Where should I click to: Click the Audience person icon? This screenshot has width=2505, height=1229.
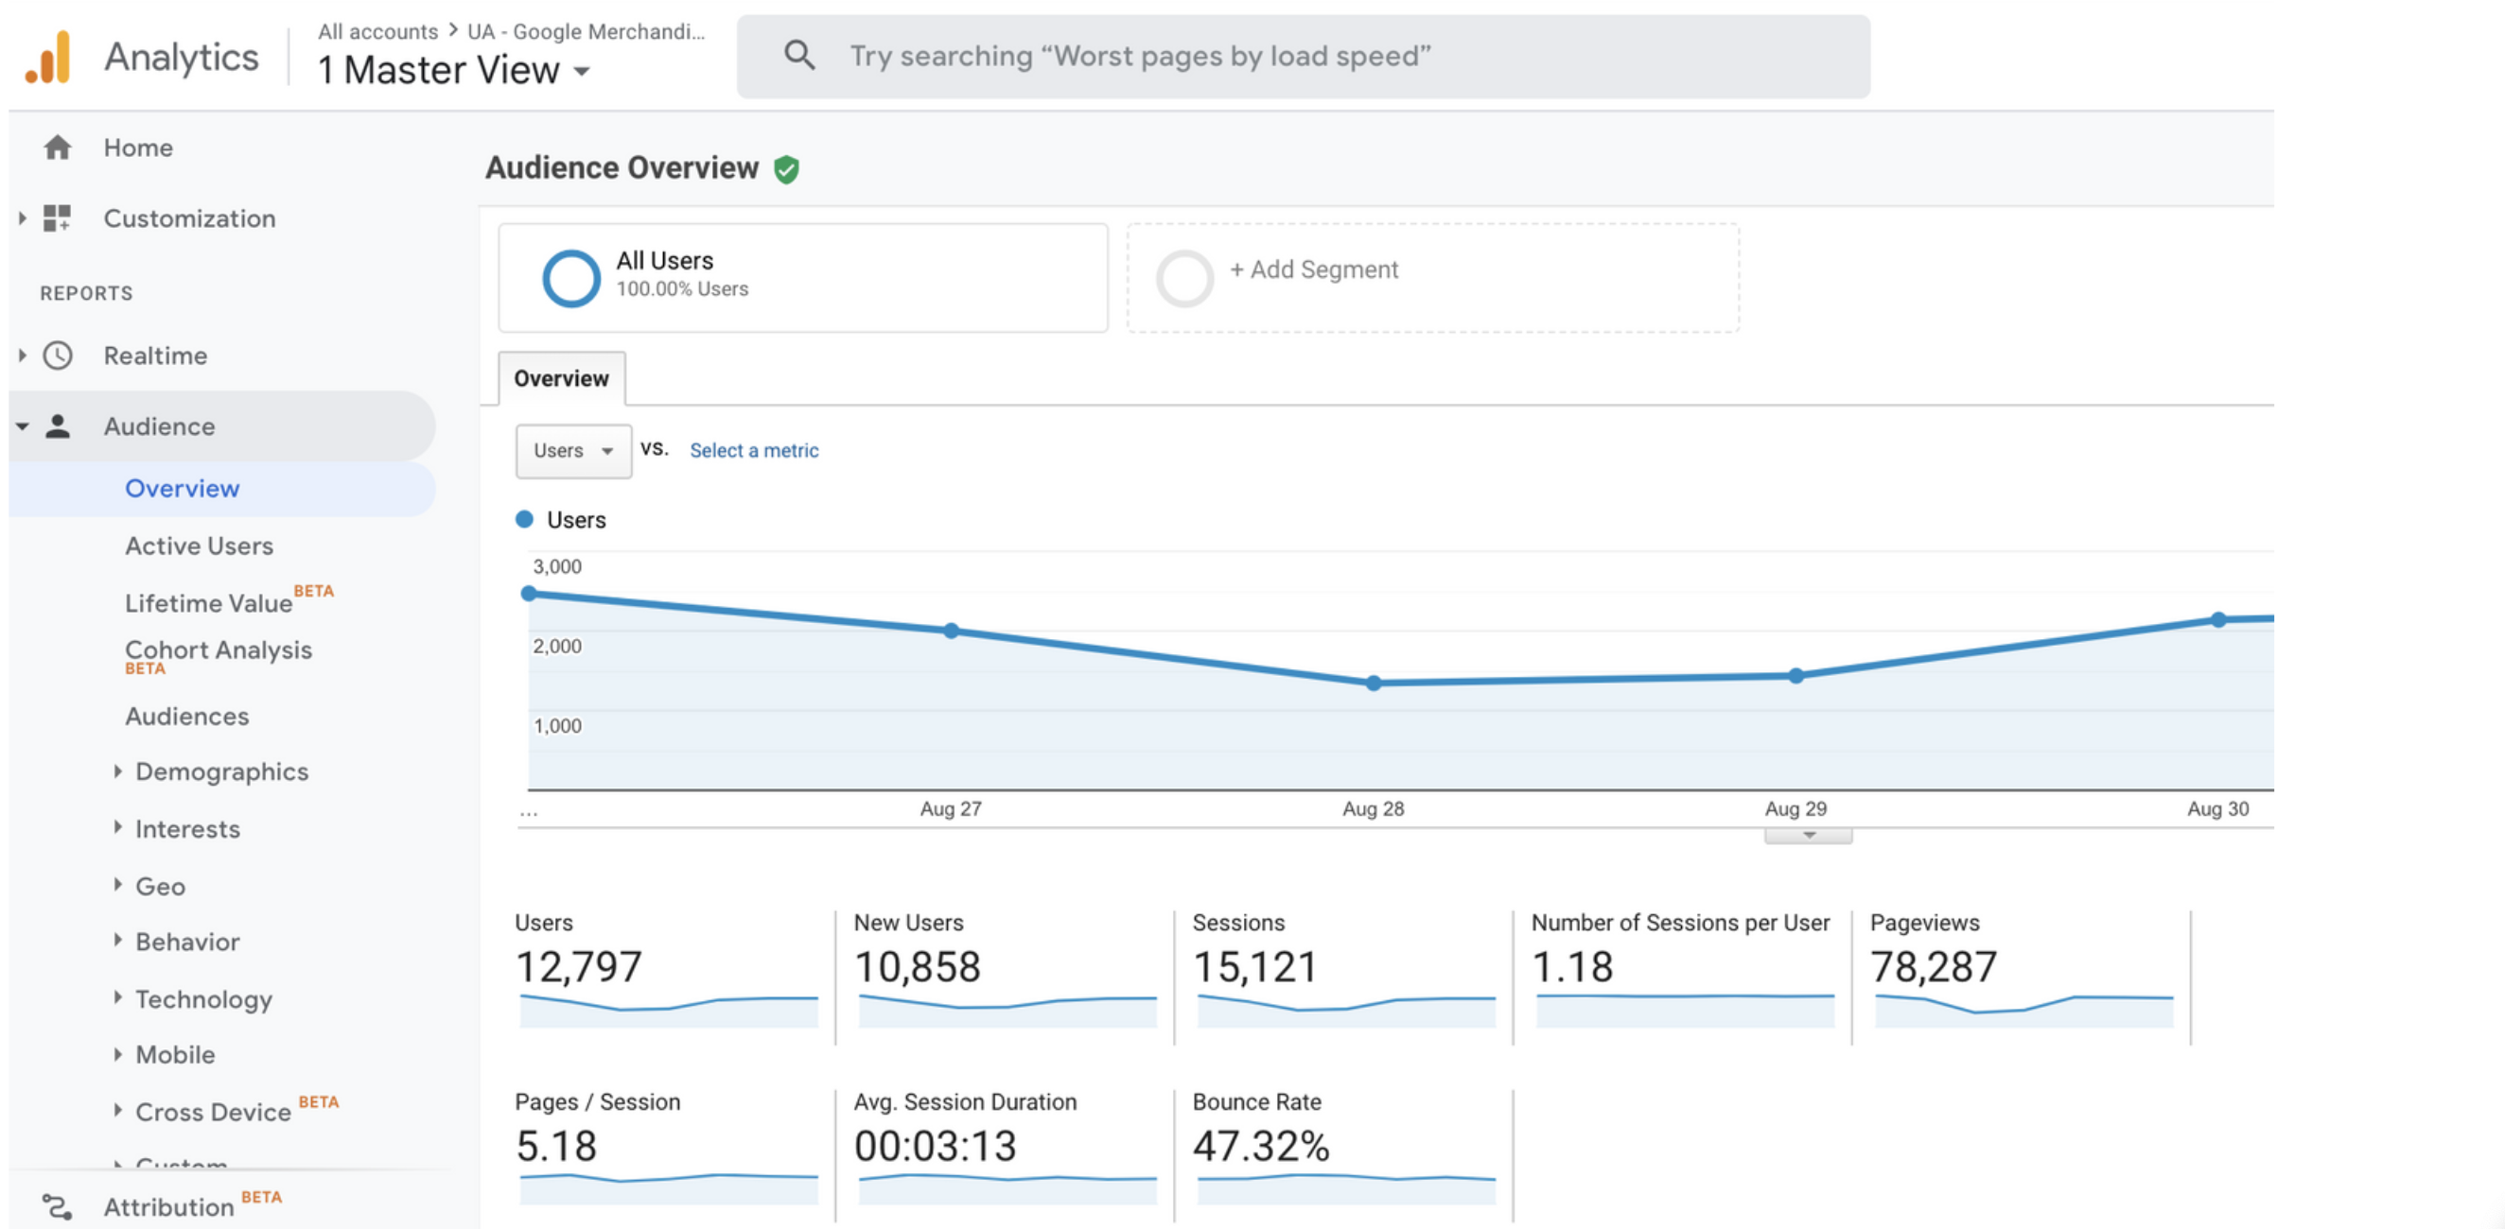pyautogui.click(x=58, y=426)
